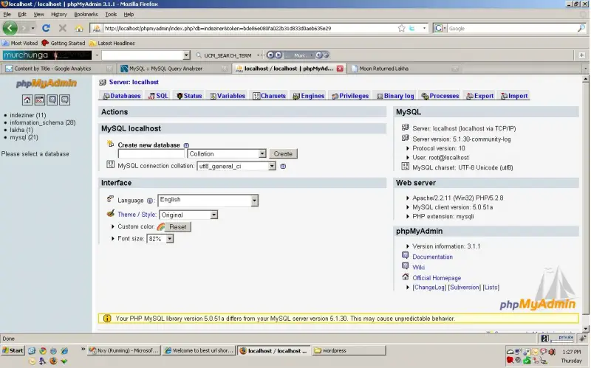Screen dimensions: 591x368
Task: Switch to the SQL tab
Action: 158,96
